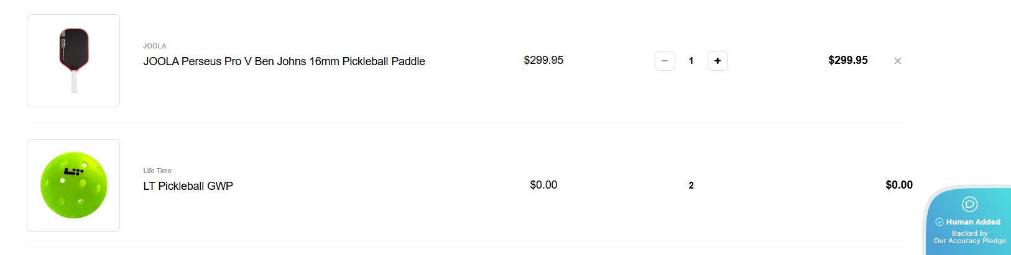Open LT Pickleball GWP title link

coord(188,186)
